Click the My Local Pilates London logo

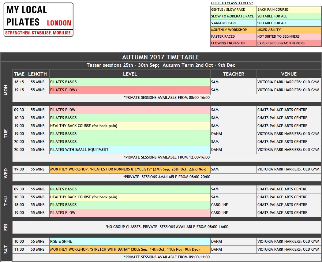pyautogui.click(x=38, y=20)
